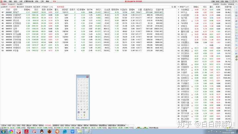Launch the colorful browser icon in taskbar
Viewport: 238px width, 134px height.
coord(11,132)
